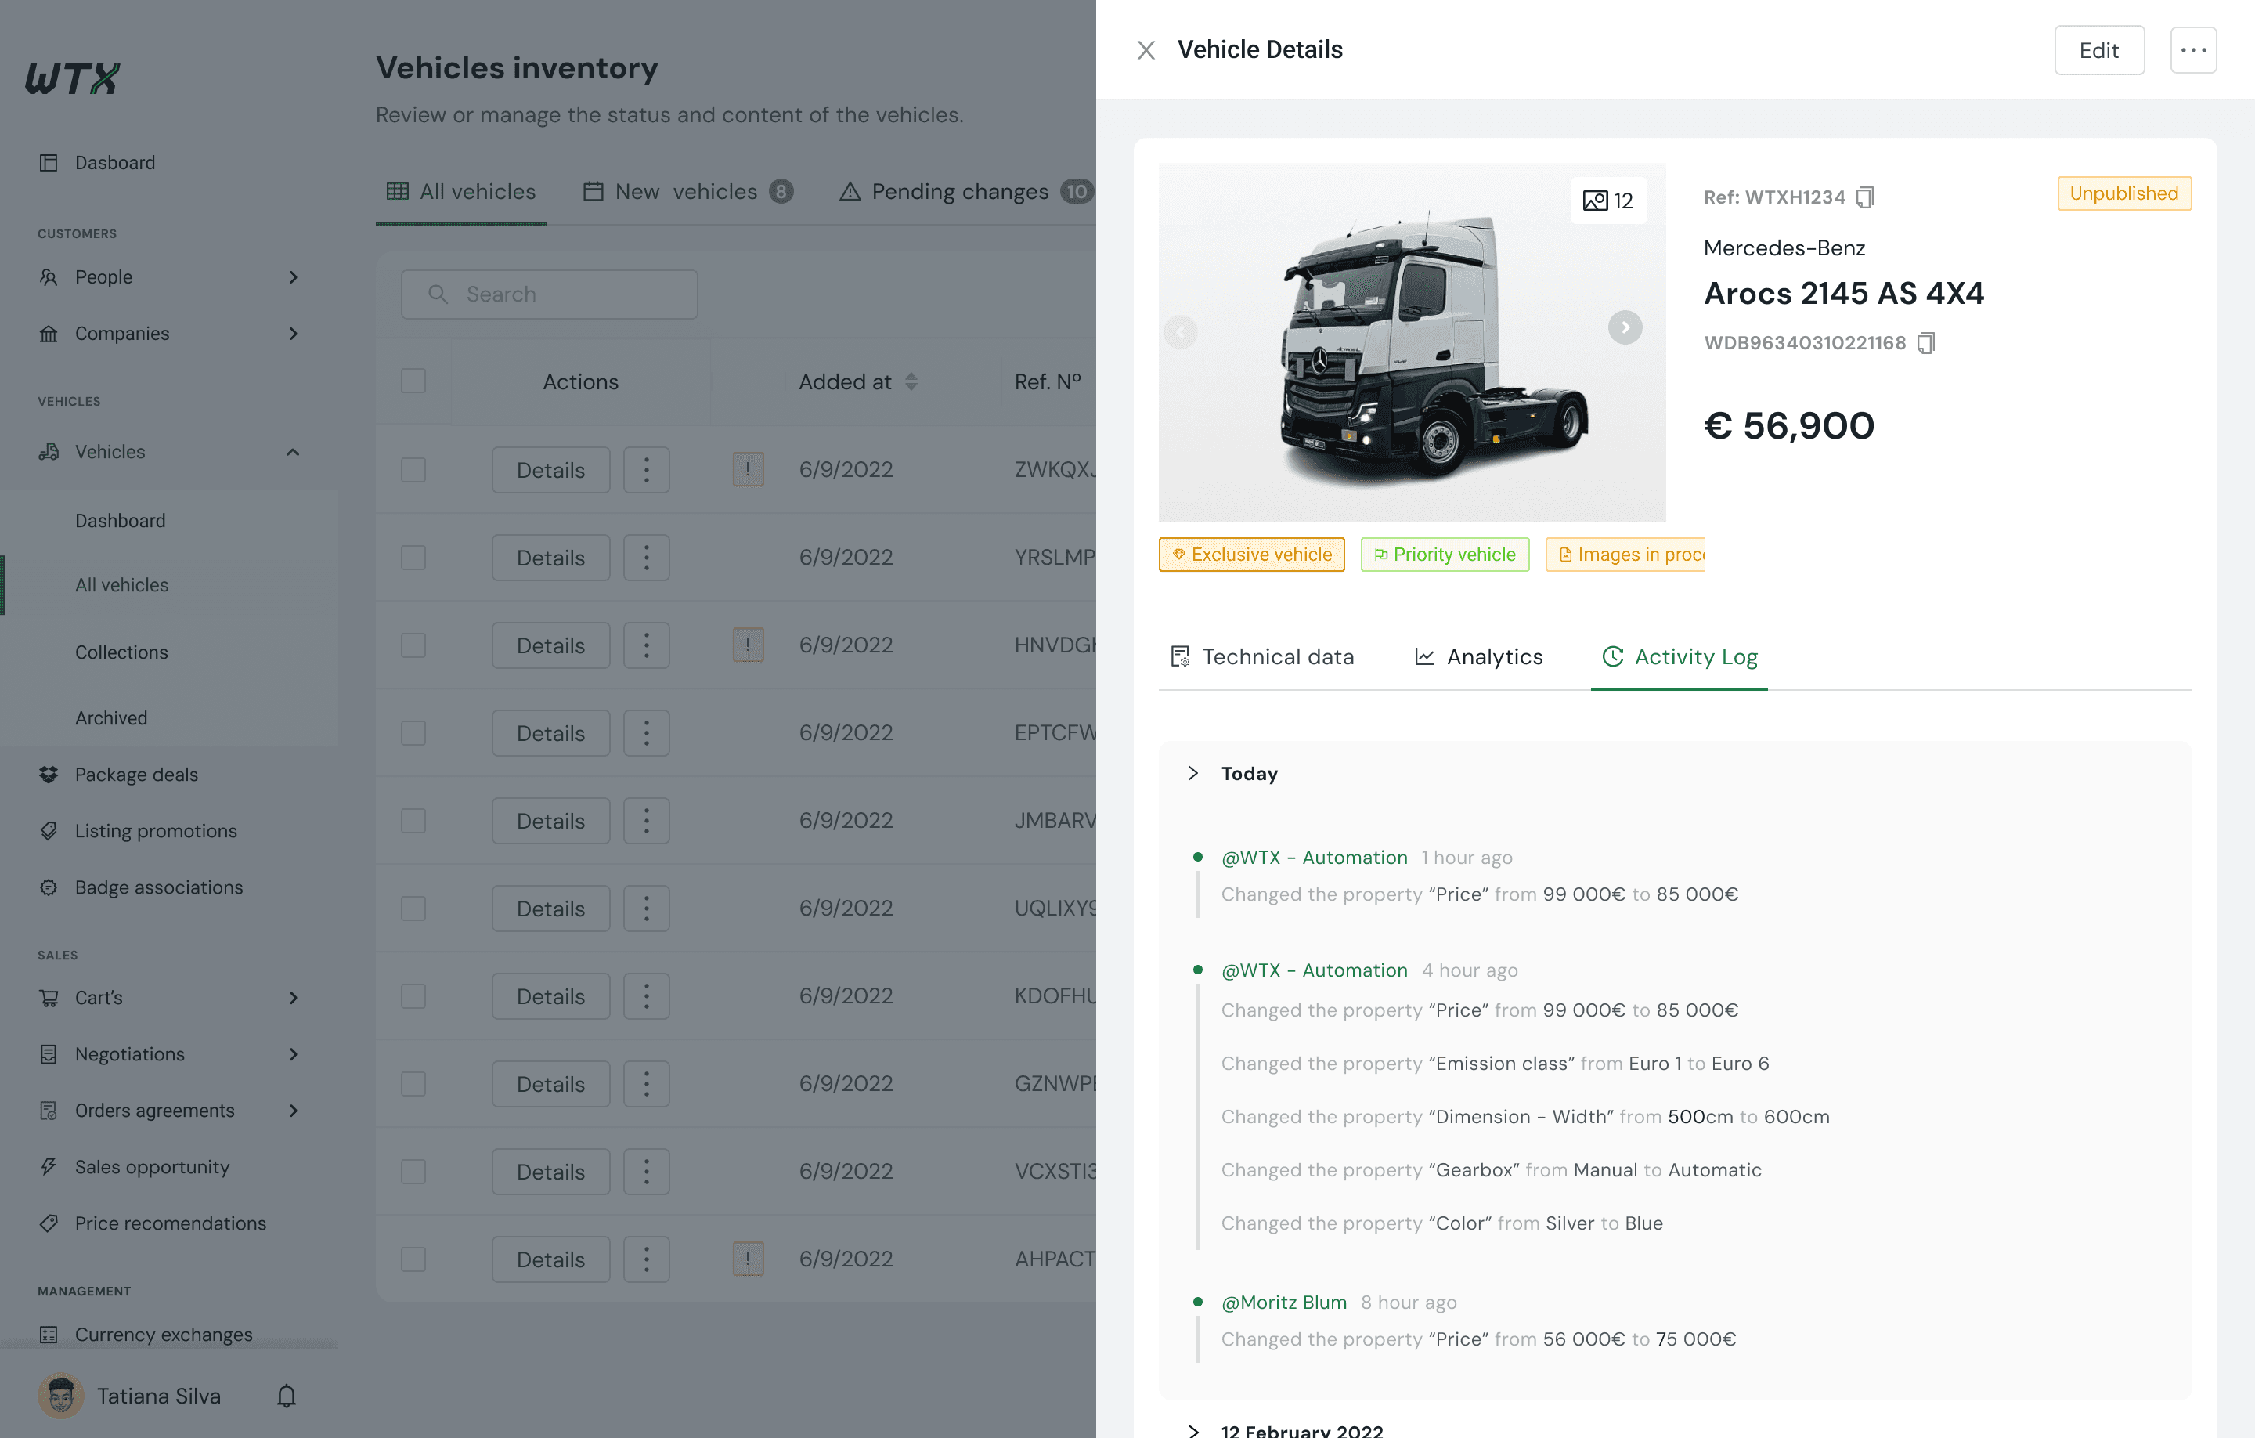
Task: Select the checkbox for ZWKQX row
Action: tap(413, 469)
